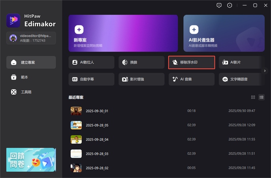Viewport: 271px width, 178px height.
Task: Launch the AI 音樂 music generator
Action: click(191, 79)
